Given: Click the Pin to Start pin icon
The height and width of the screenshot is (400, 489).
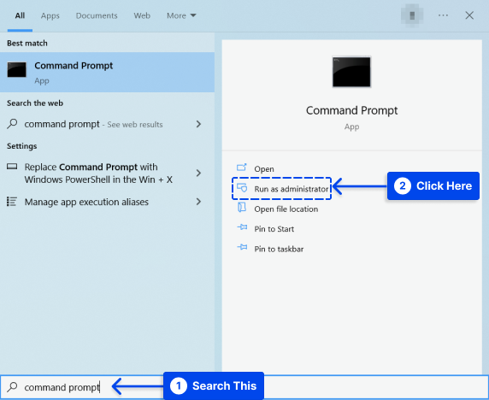Looking at the screenshot, I should (242, 227).
